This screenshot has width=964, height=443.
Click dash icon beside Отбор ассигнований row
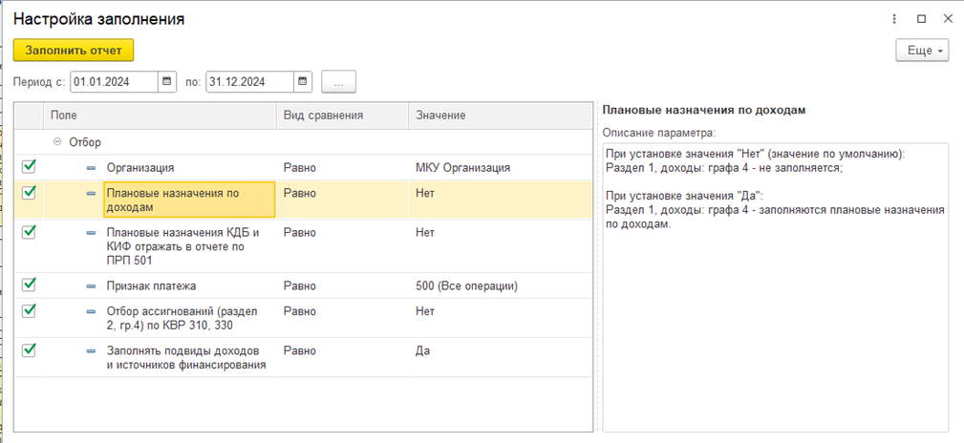coord(92,311)
